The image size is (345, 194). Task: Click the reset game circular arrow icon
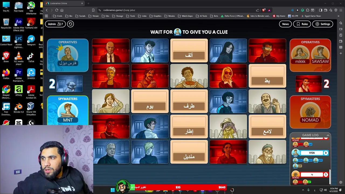click(70, 24)
